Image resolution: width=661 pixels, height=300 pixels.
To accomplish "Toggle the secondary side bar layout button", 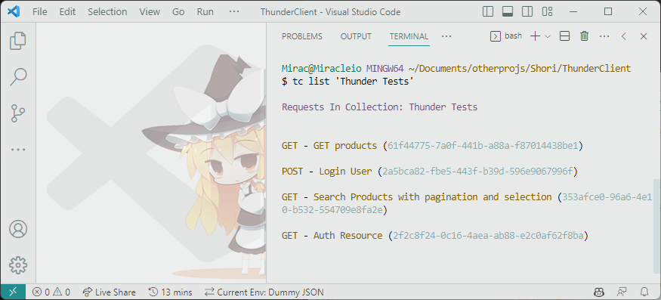I will coord(527,11).
